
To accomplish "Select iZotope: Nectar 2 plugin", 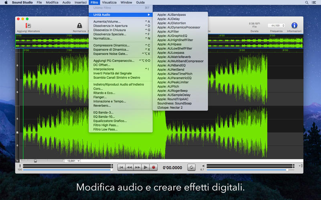I will pos(180,108).
